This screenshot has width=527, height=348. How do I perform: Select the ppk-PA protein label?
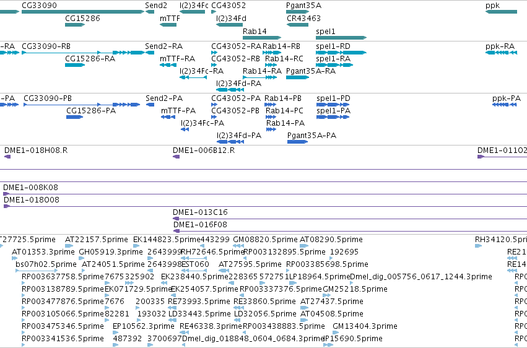coord(507,98)
